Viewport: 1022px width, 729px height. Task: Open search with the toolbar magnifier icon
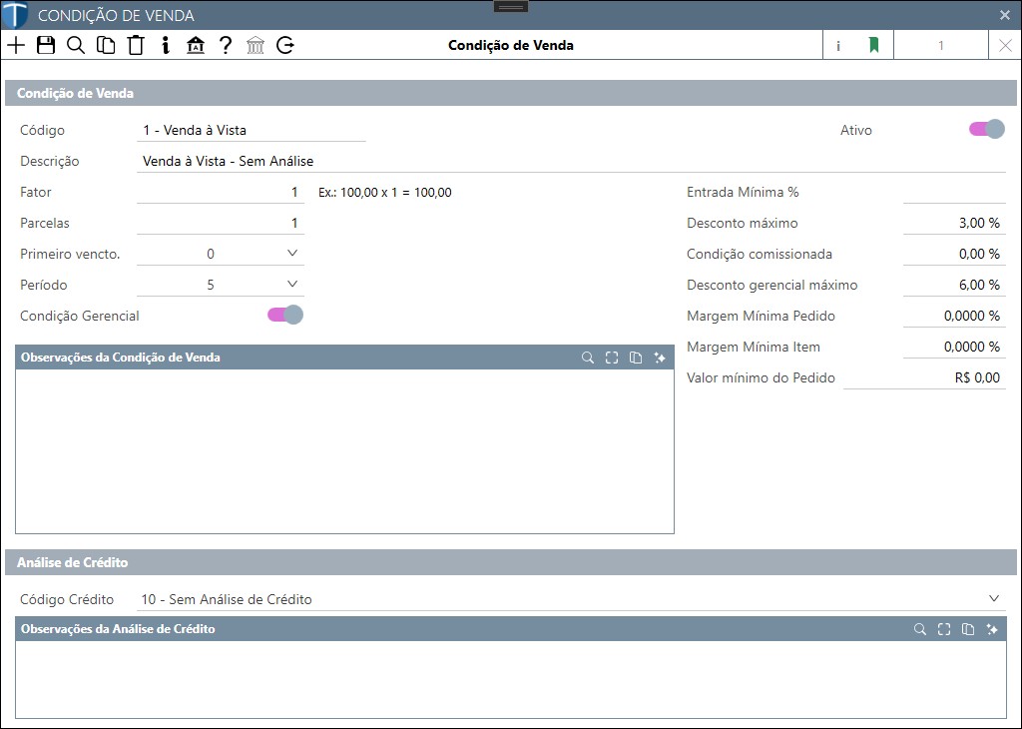tap(76, 45)
